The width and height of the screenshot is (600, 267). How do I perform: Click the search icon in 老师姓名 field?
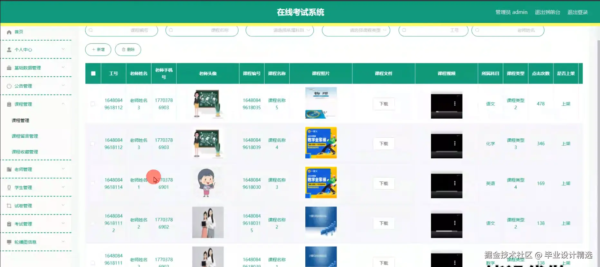(x=477, y=30)
